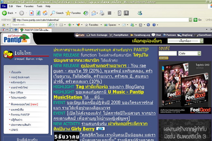Click the Links label on toolbar
This screenshot has width=212, height=141.
[209, 20]
